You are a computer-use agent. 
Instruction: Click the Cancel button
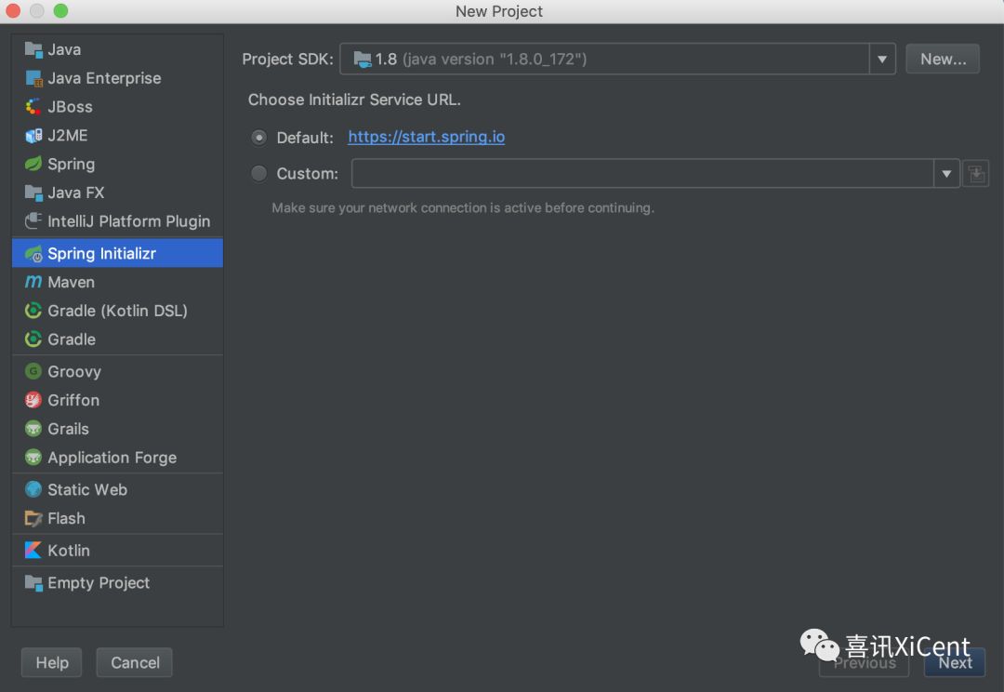click(x=135, y=662)
